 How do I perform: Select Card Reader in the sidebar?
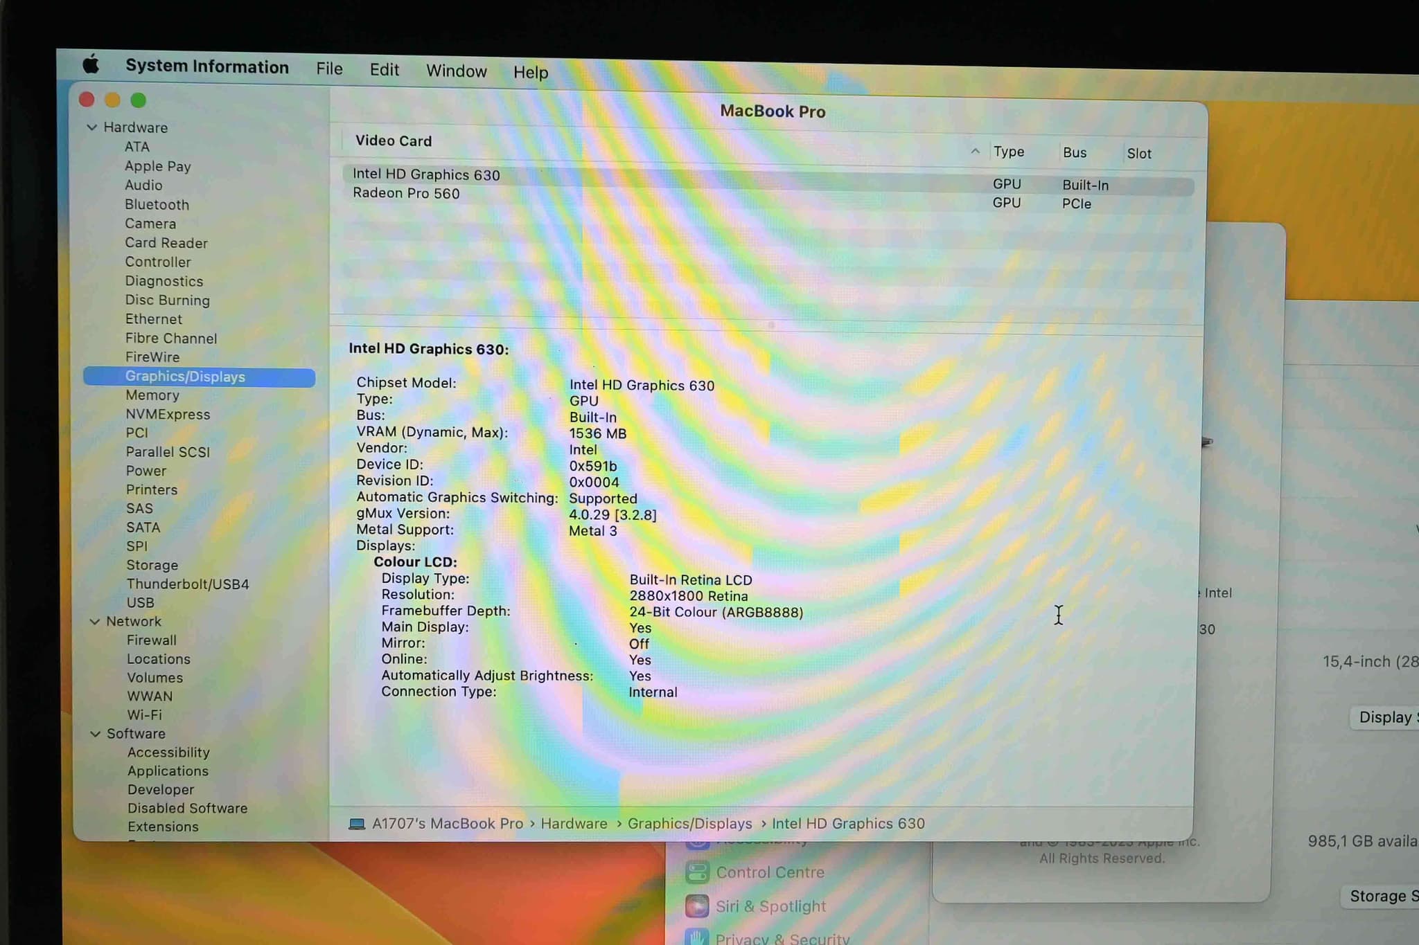pos(166,243)
